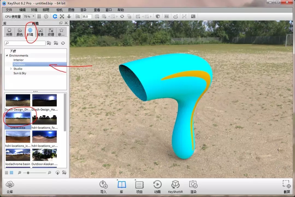295x197 pixels.
Task: Switch library to grid thumbnail view
Action: pos(11,173)
